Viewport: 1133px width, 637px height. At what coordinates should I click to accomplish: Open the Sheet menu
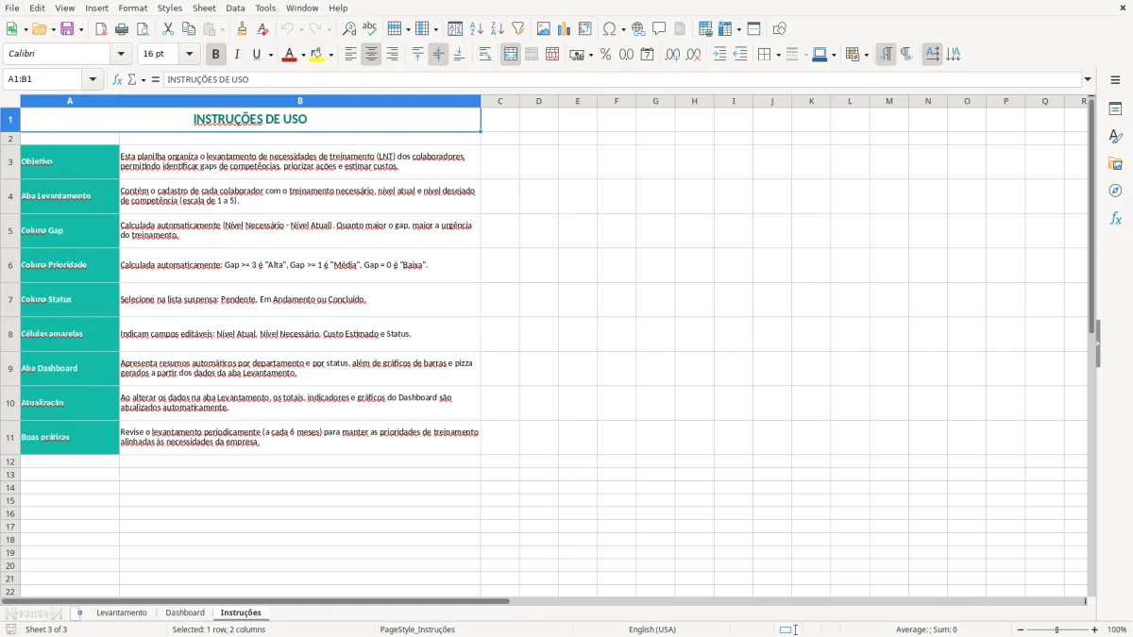tap(205, 8)
